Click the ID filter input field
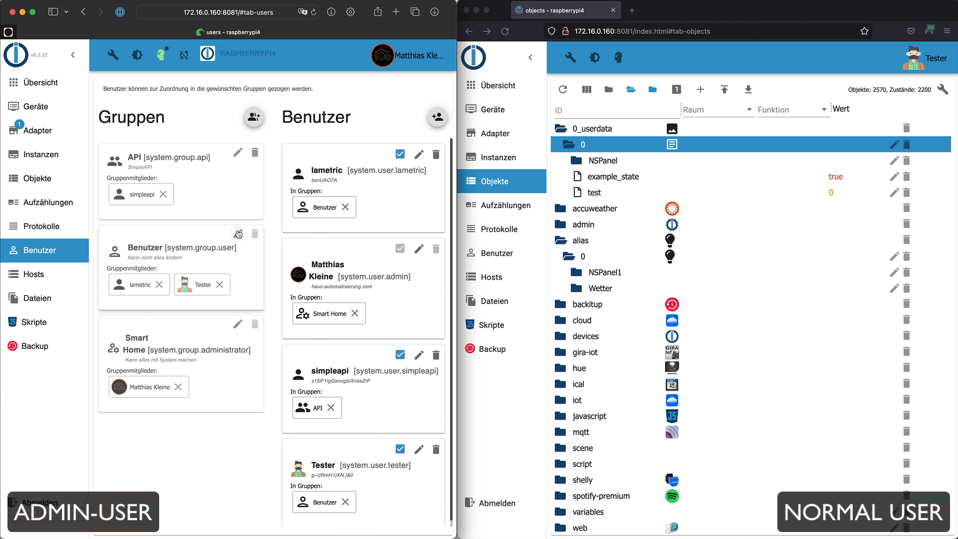This screenshot has height=539, width=958. (616, 110)
